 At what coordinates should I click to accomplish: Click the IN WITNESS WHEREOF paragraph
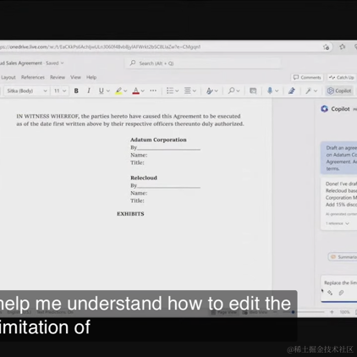[130, 120]
